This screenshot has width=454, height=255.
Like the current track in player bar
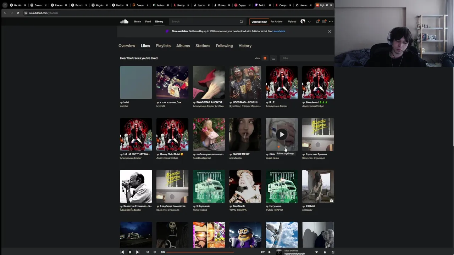pos(316,252)
